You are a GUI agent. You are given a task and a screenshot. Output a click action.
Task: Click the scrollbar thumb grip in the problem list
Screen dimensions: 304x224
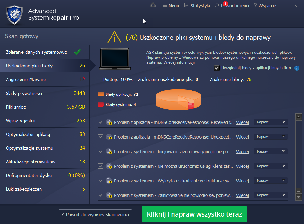[298, 191]
